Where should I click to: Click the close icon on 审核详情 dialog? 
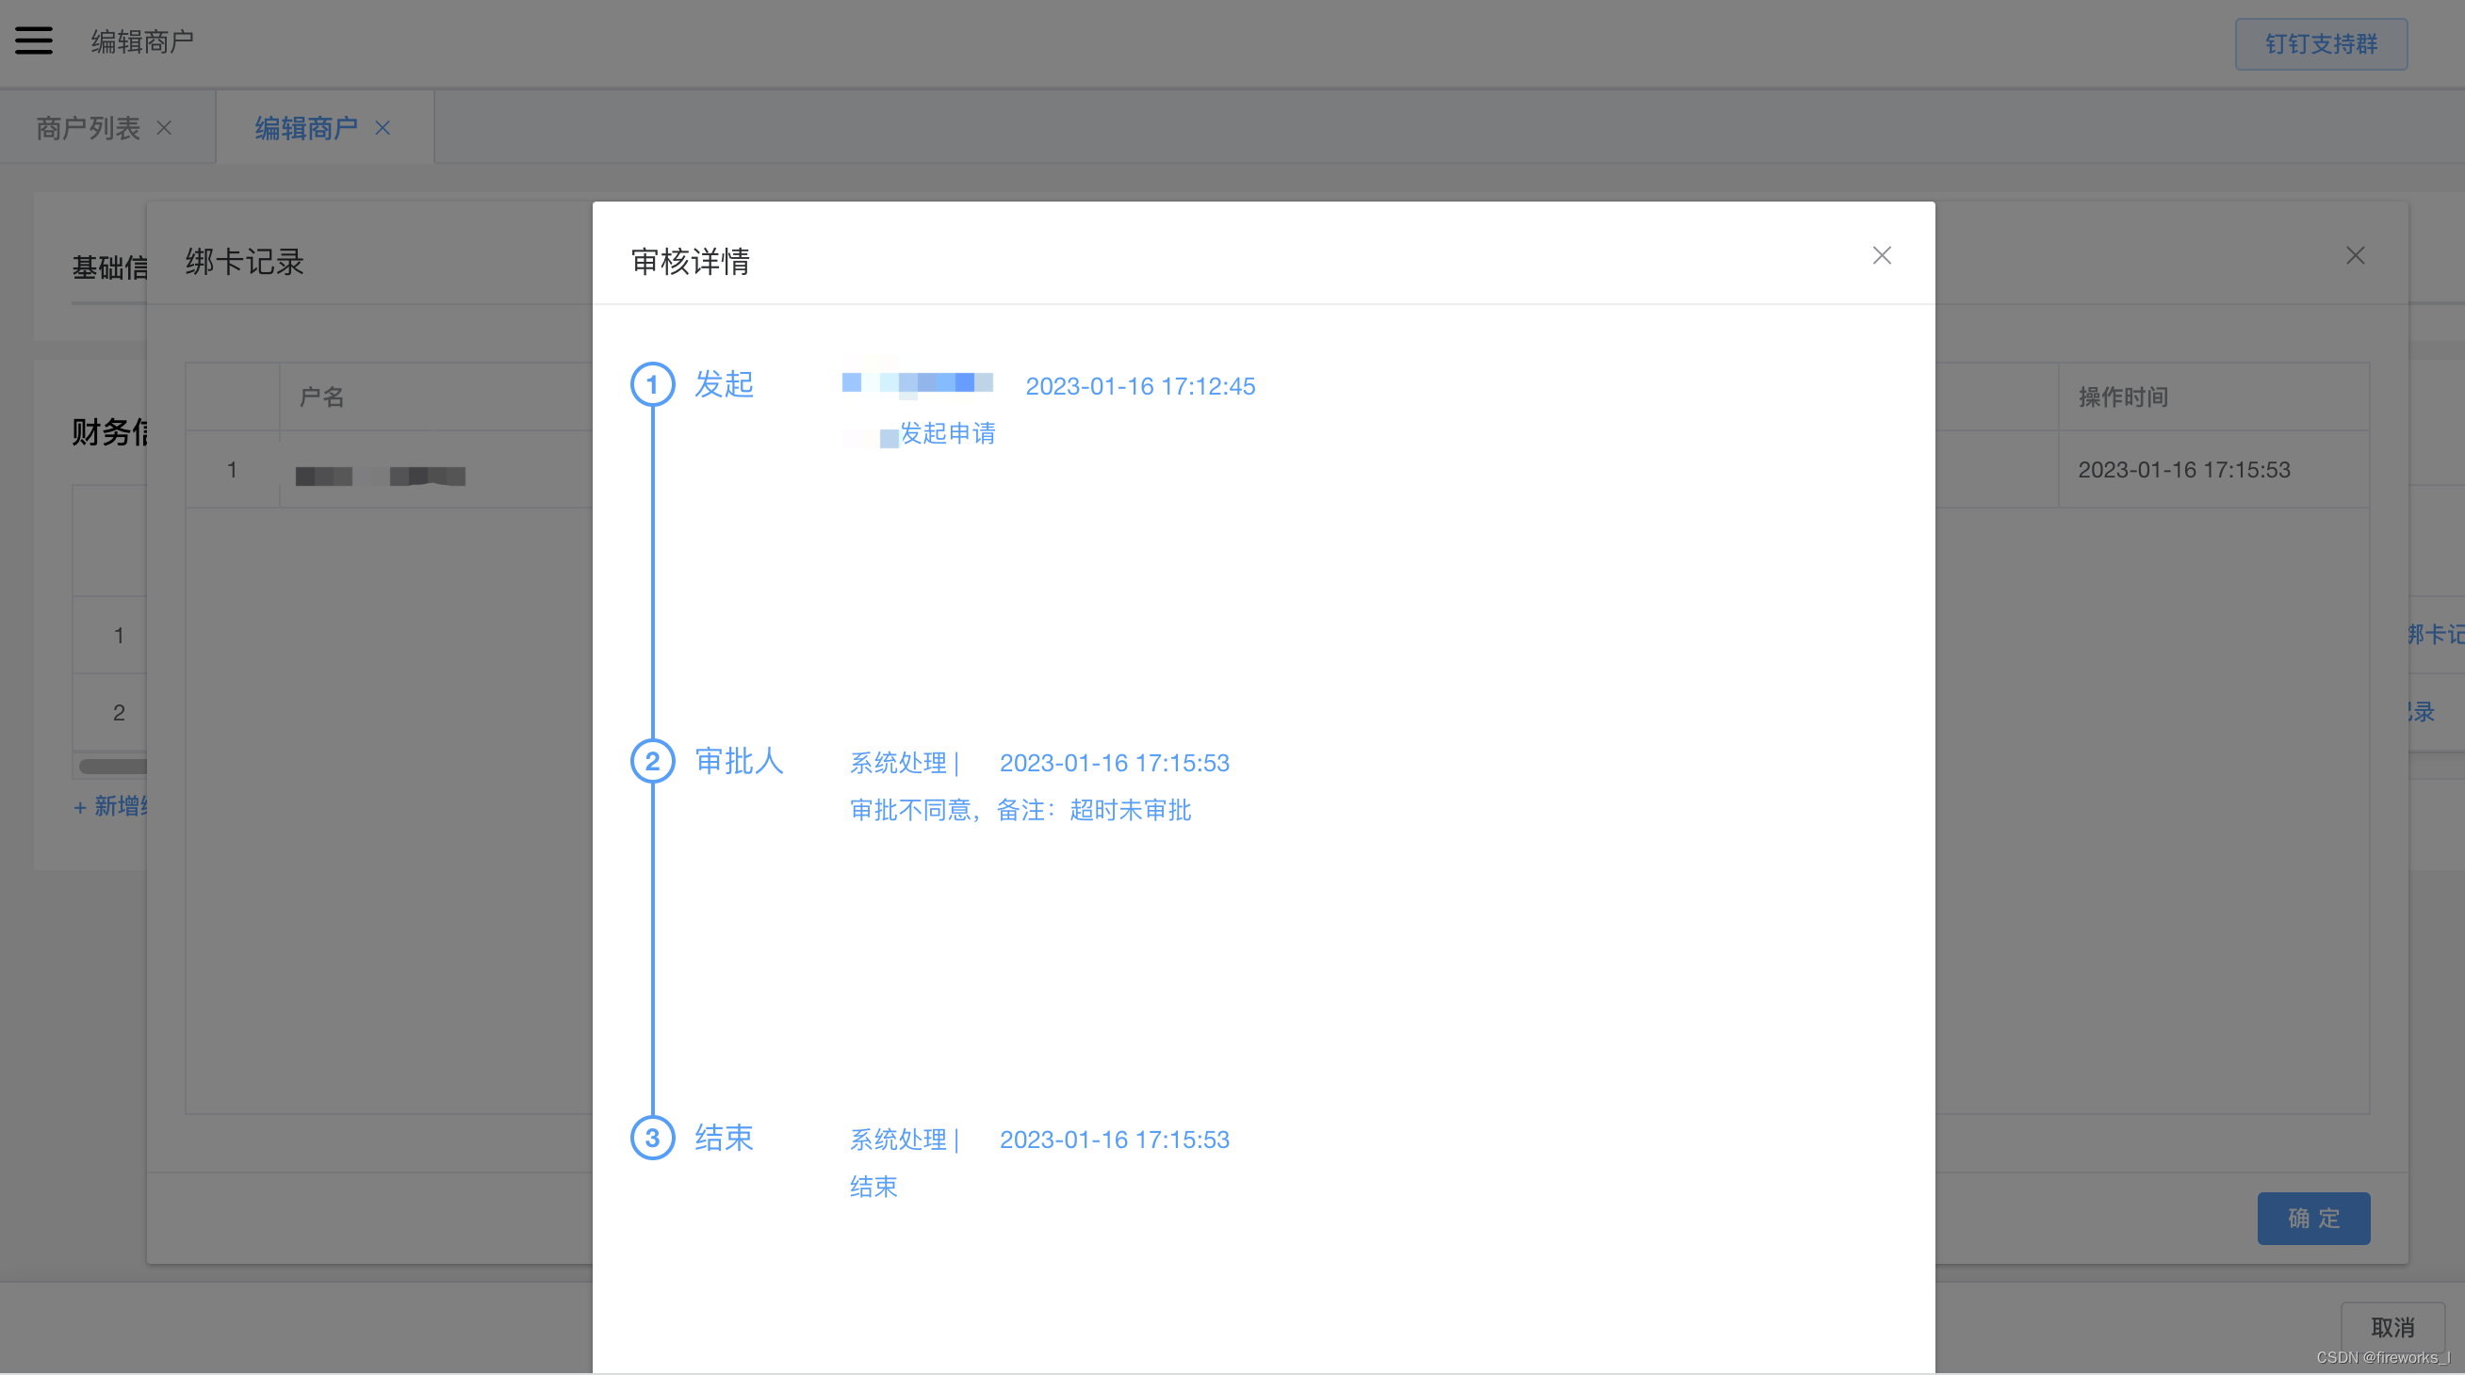click(1883, 255)
